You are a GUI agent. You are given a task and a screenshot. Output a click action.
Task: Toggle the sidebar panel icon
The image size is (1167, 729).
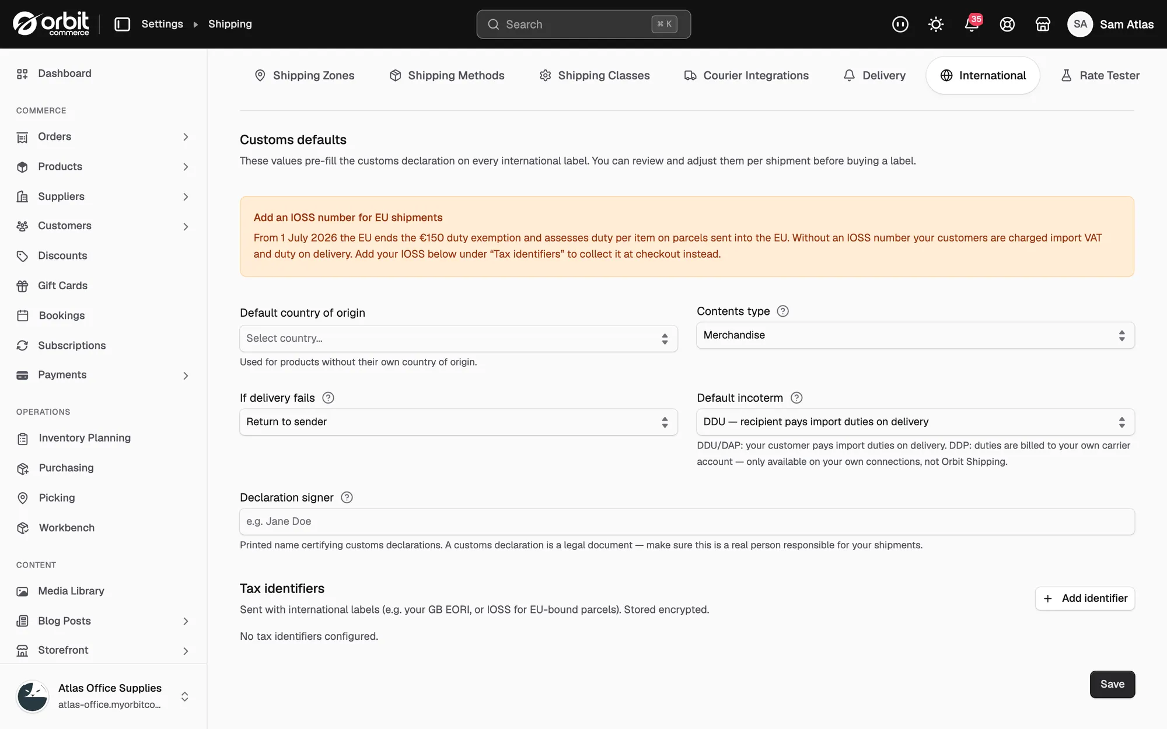122,24
